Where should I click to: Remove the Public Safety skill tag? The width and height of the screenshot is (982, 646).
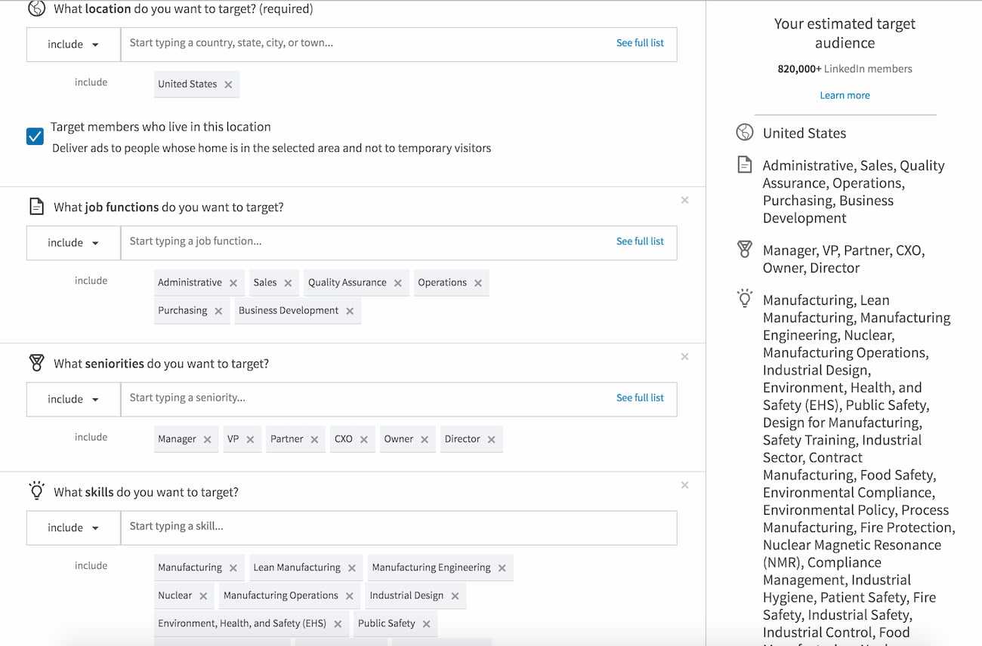coord(427,624)
